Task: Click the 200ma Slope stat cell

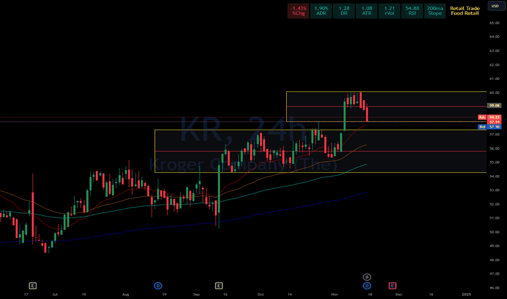Action: click(435, 11)
